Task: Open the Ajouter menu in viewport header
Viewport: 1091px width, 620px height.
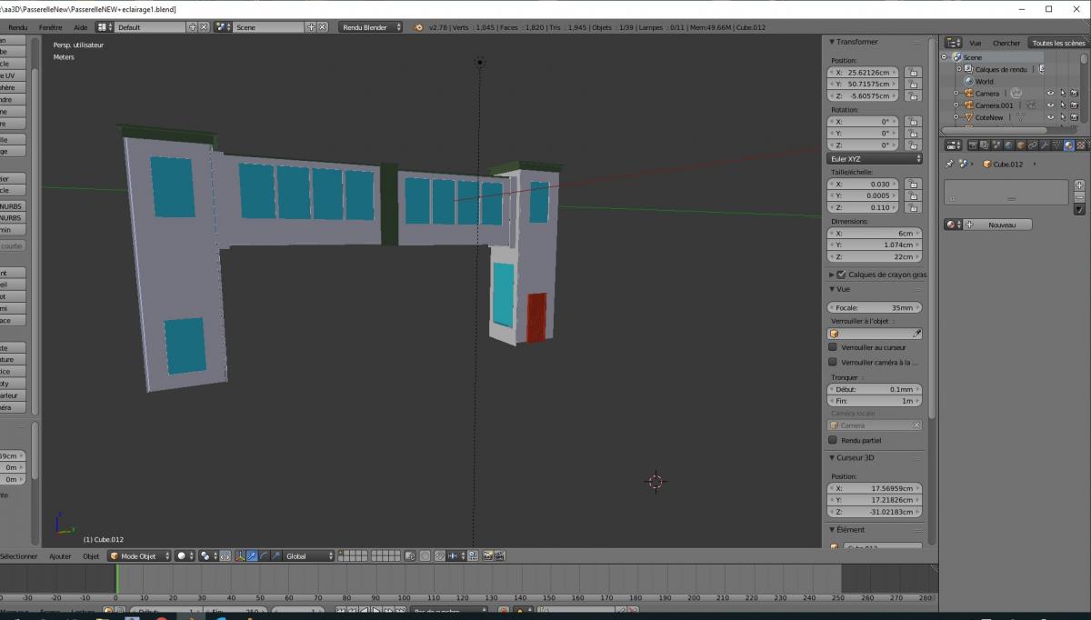Action: click(x=60, y=555)
